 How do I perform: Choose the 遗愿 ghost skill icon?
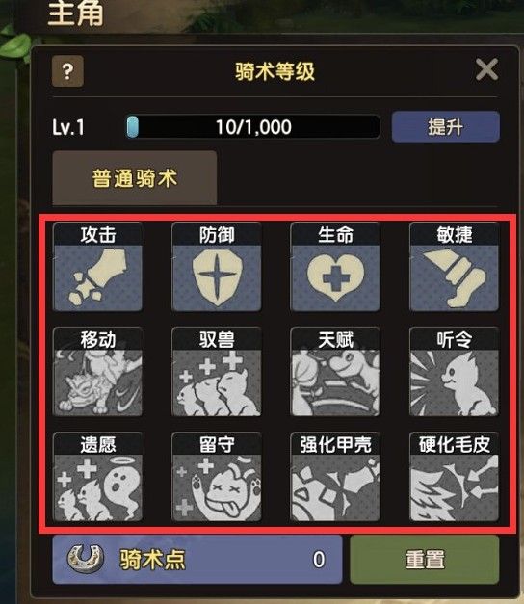98,477
